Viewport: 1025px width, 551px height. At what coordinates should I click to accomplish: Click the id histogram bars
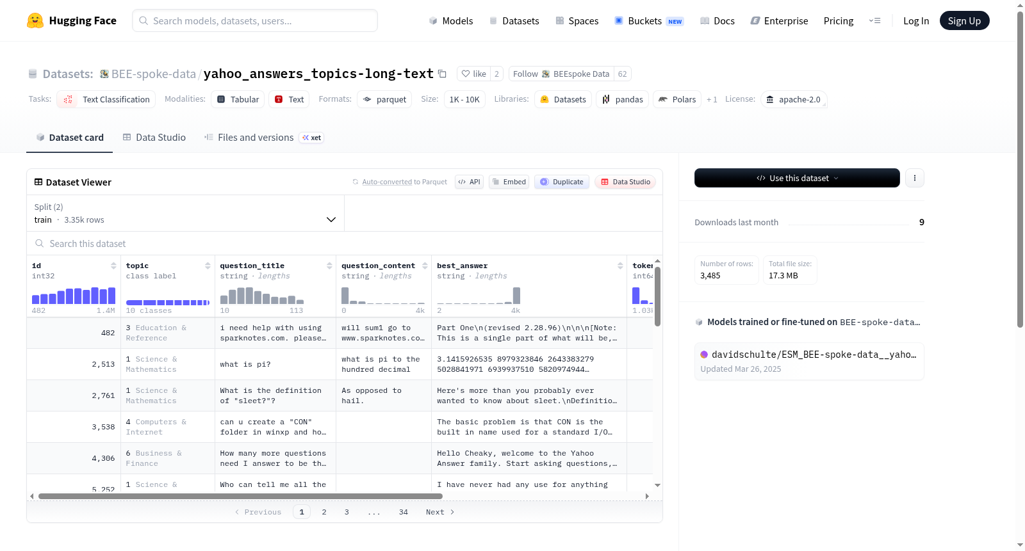tap(74, 296)
